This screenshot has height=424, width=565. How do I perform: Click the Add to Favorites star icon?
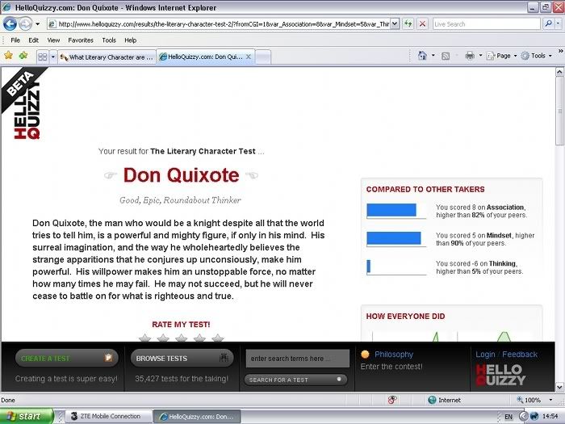tap(23, 56)
